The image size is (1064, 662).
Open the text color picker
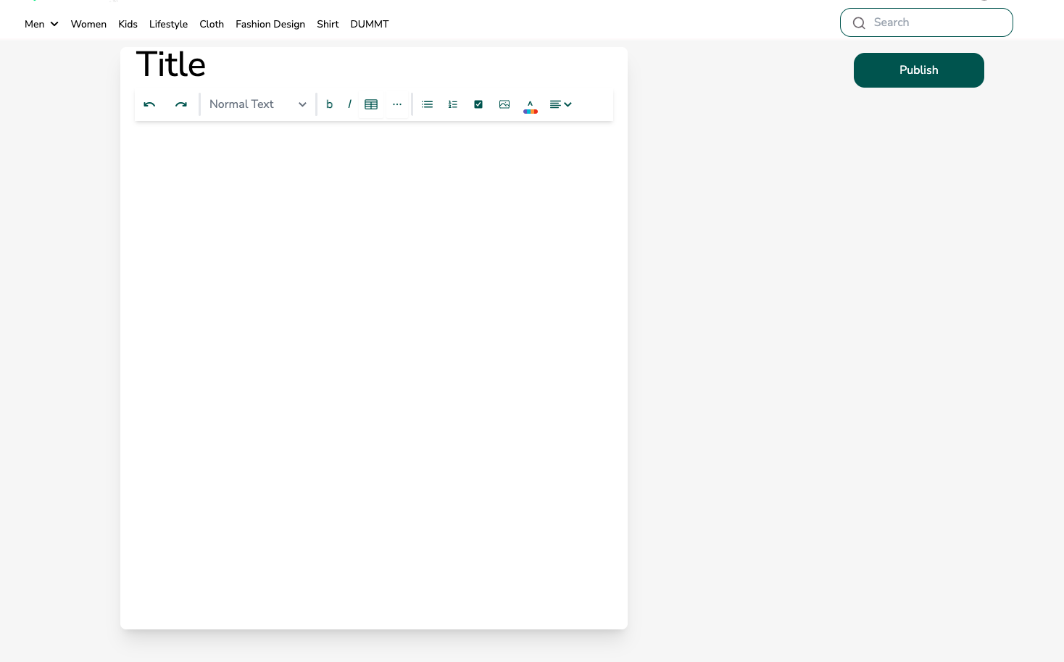pyautogui.click(x=531, y=106)
